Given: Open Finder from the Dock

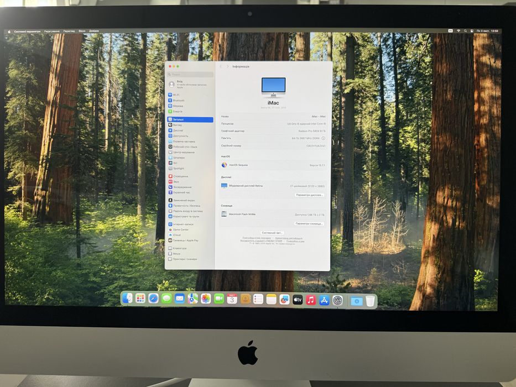Looking at the screenshot, I should tap(127, 299).
